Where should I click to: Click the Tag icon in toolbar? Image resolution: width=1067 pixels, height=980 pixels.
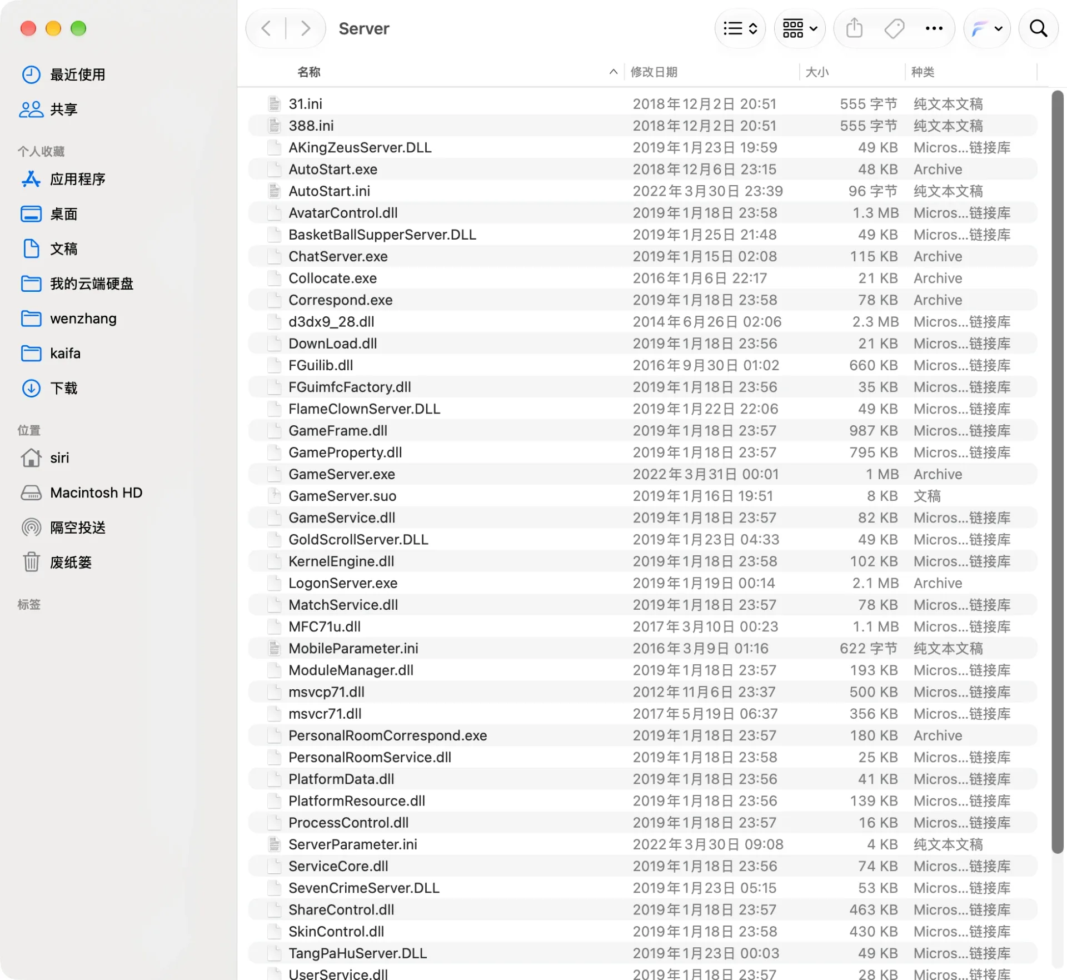tap(894, 28)
